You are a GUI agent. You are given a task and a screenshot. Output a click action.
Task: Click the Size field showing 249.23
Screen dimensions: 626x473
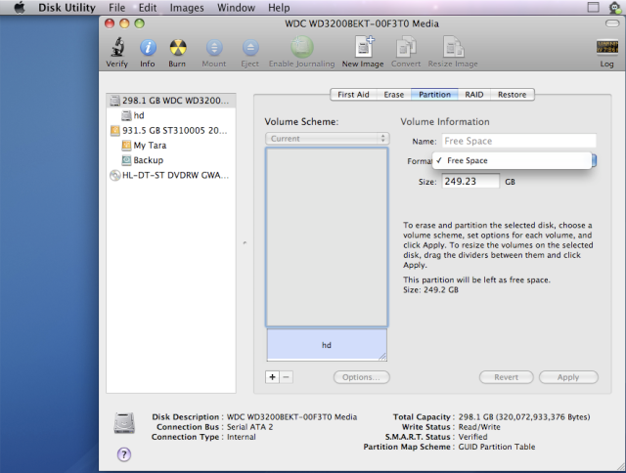point(470,181)
